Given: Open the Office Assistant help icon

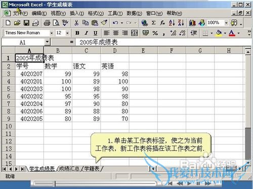Looking at the screenshot, I should pyautogui.click(x=234, y=23).
